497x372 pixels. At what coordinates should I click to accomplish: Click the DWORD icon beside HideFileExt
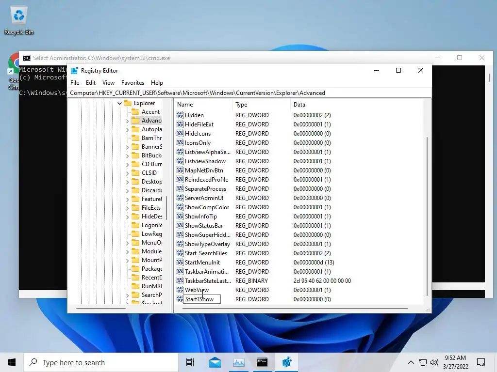point(180,124)
